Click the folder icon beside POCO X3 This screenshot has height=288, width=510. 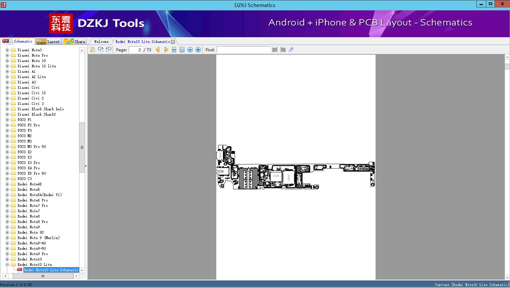pos(13,157)
